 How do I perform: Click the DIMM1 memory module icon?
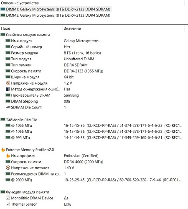click(3, 9)
